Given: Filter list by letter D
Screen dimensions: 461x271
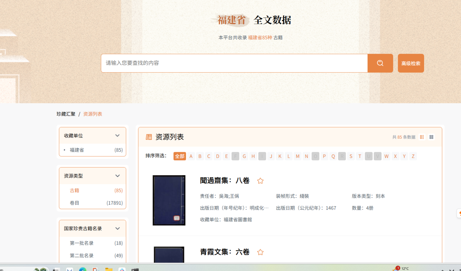Looking at the screenshot, I should (218, 156).
